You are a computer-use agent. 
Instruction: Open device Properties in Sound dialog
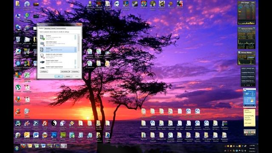(x=75, y=71)
